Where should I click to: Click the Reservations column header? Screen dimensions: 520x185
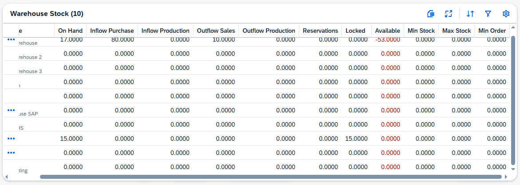tap(320, 31)
